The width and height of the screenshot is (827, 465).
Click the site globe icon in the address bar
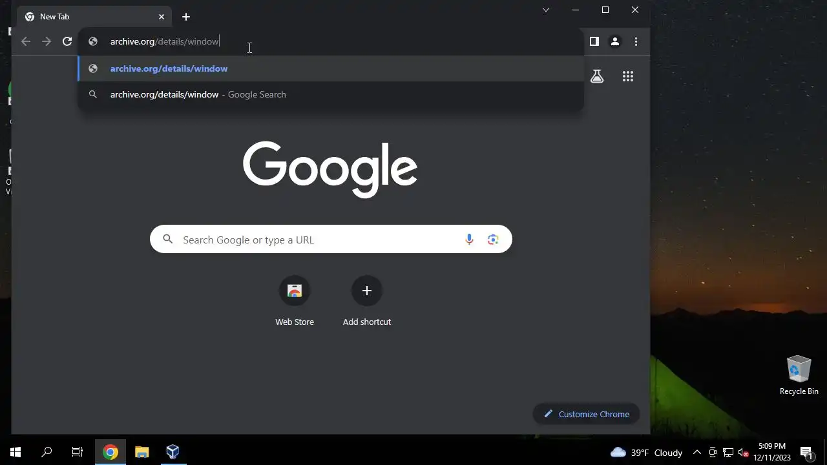93,41
